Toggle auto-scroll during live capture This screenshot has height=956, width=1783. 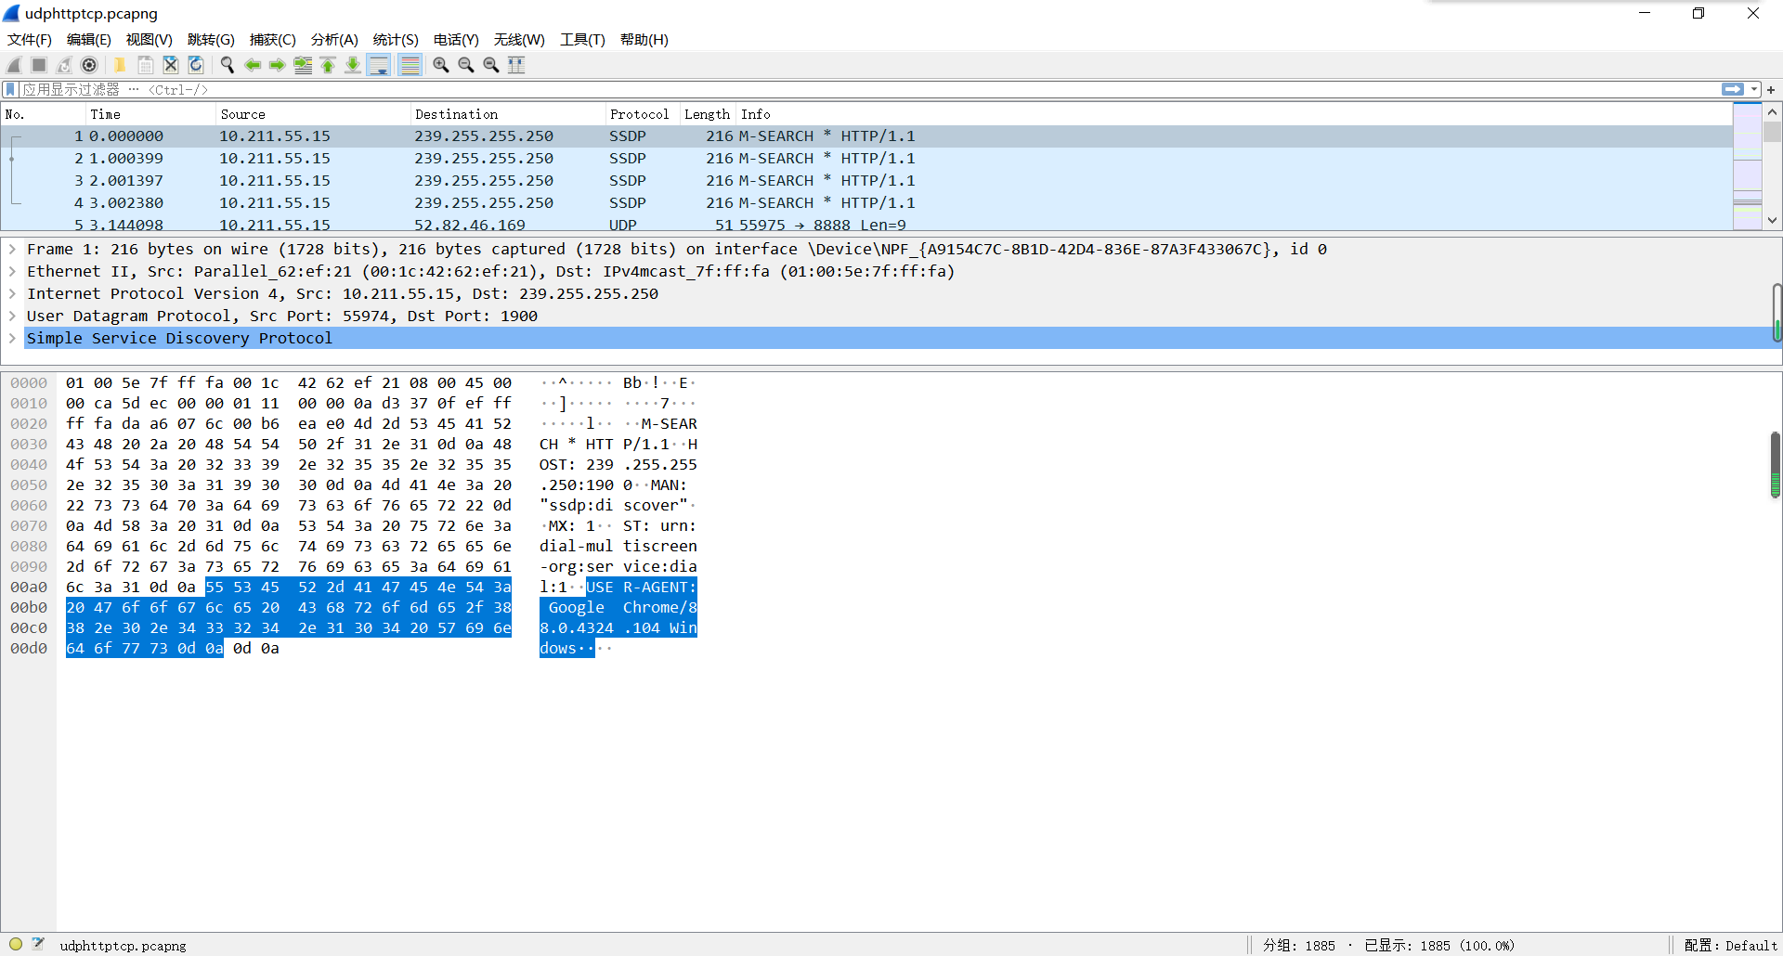click(x=379, y=65)
